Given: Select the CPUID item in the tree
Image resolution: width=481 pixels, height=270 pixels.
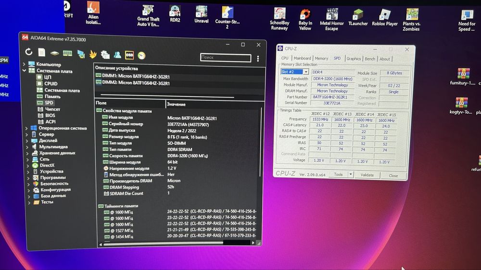Looking at the screenshot, I should point(47,83).
